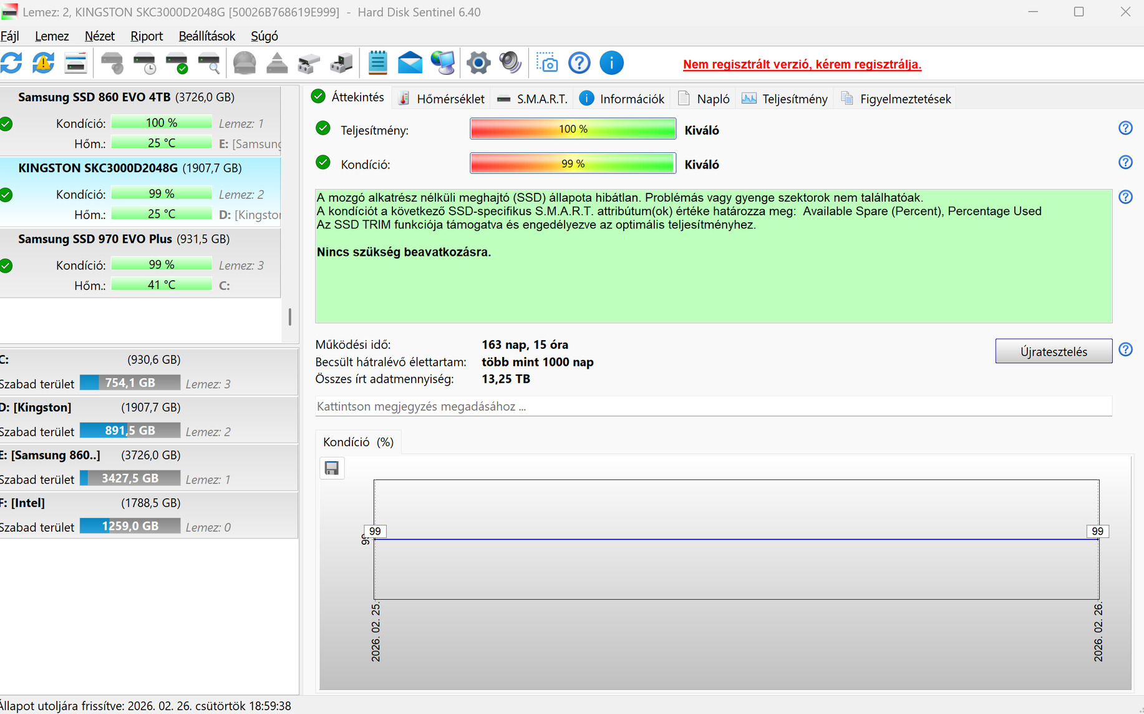Open the Beállítások menu
This screenshot has width=1144, height=714.
[x=207, y=36]
